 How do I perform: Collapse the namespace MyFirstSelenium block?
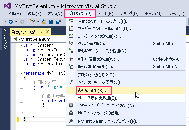coord(21,73)
